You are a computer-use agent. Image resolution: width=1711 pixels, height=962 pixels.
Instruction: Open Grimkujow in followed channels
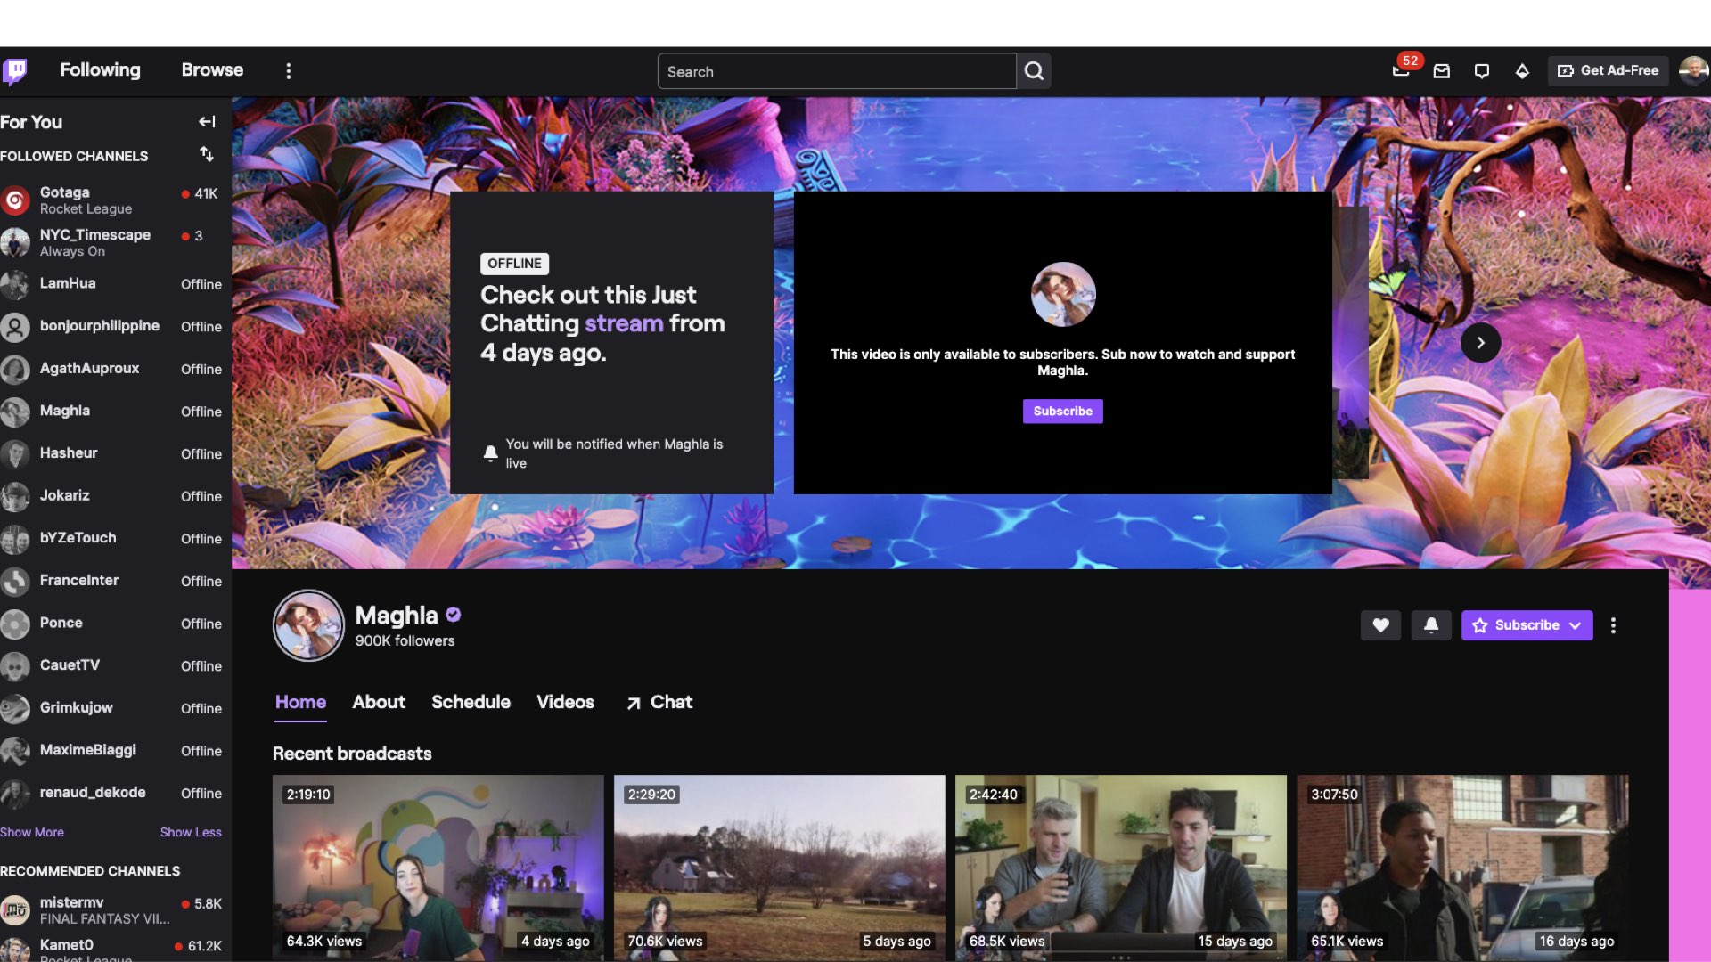point(111,708)
